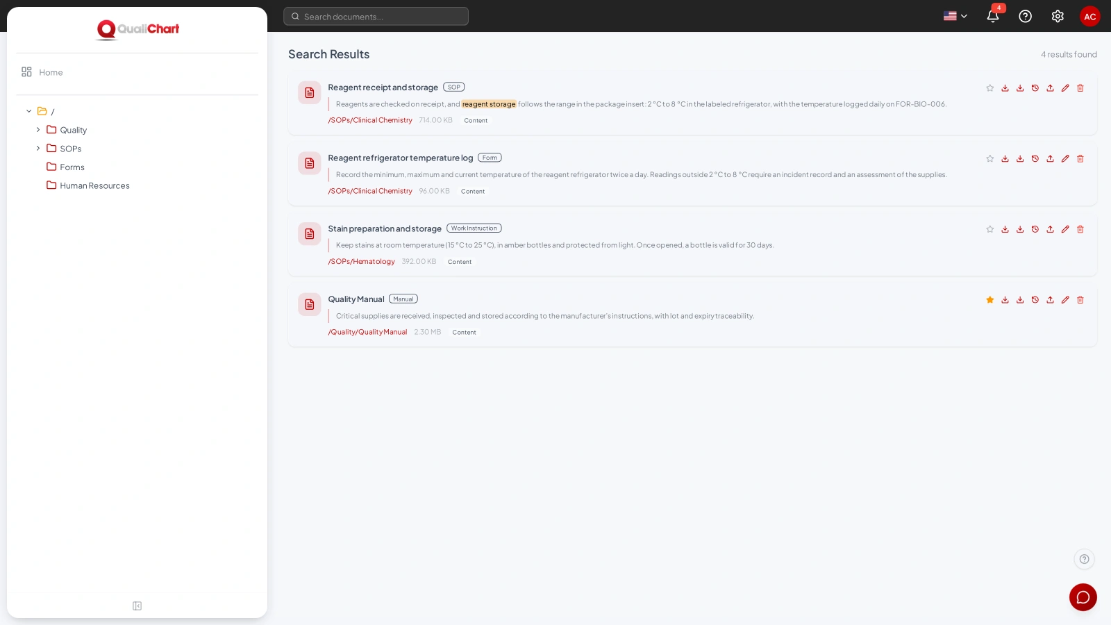Screen dimensions: 1111x625
Task: Open Reagent refrigerator temperature log title
Action: pyautogui.click(x=400, y=158)
